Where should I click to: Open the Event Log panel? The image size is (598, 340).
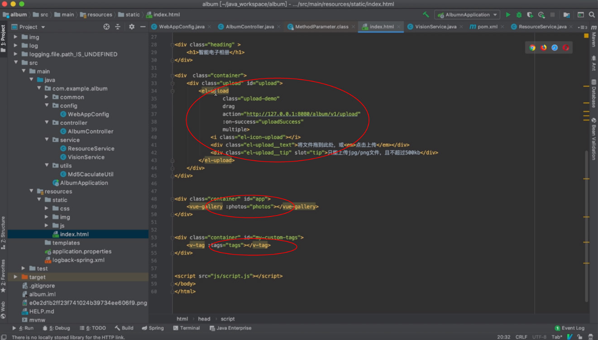(572, 328)
